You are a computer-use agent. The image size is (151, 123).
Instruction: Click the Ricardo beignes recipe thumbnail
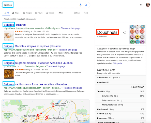coord(9,36)
